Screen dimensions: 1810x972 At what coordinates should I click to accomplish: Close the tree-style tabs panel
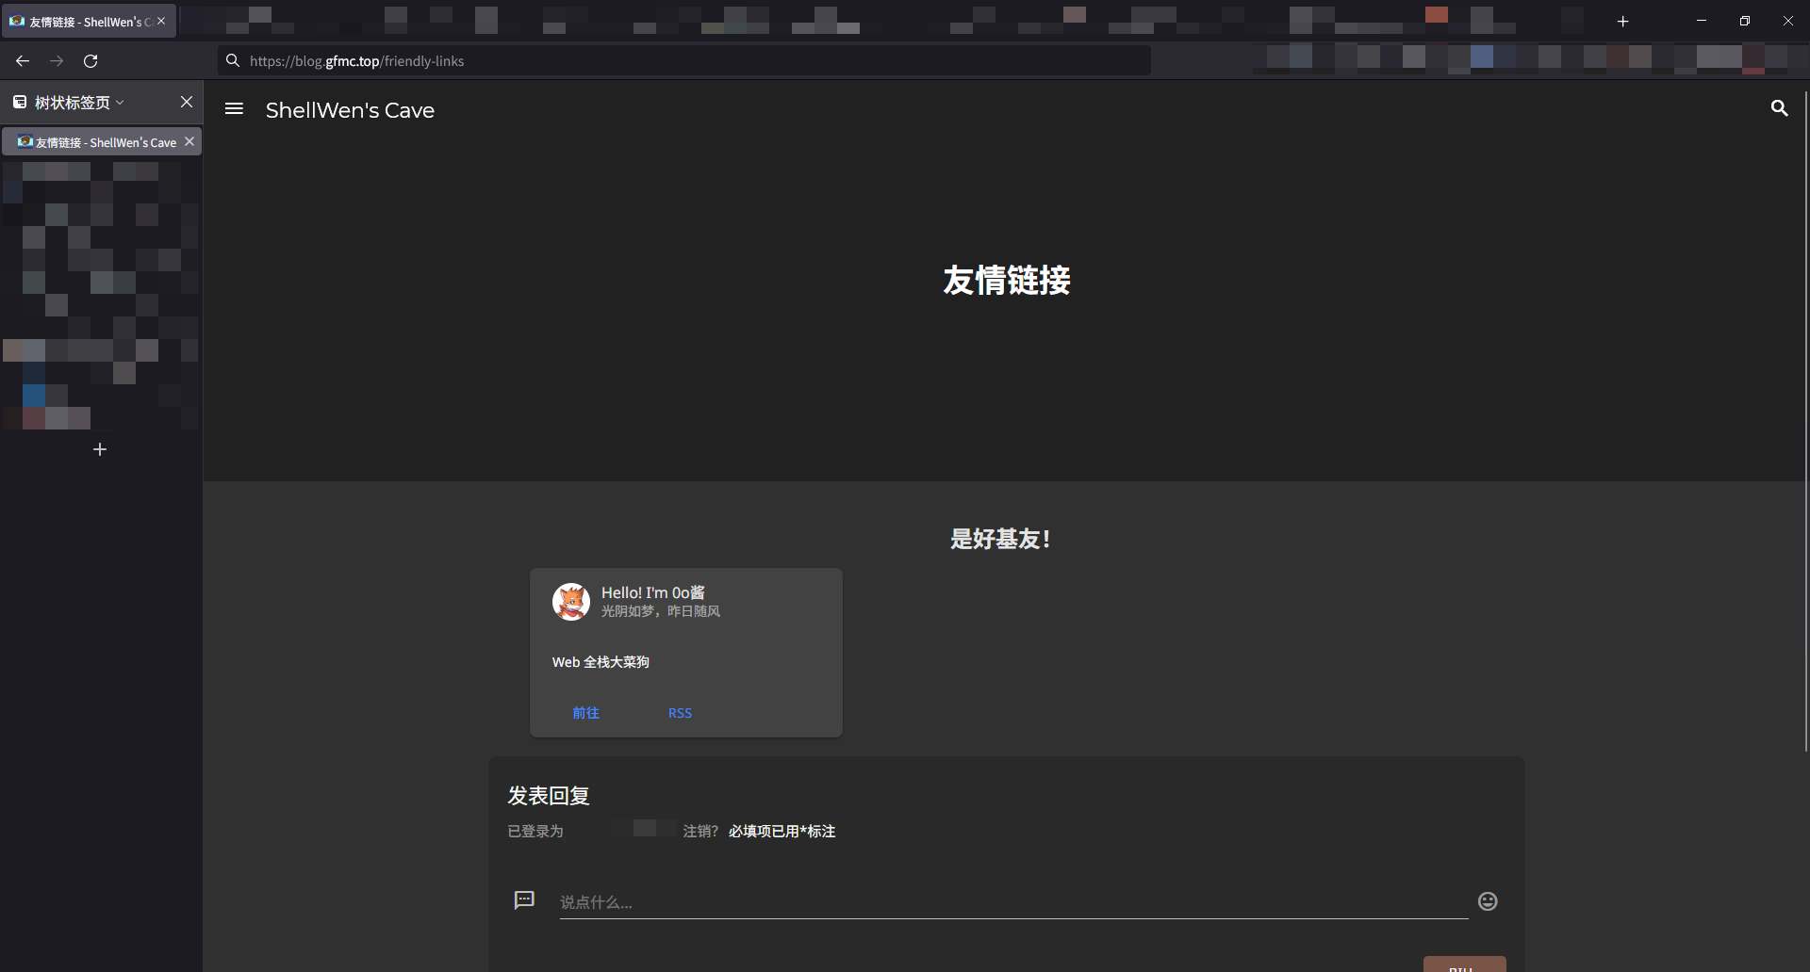click(186, 102)
